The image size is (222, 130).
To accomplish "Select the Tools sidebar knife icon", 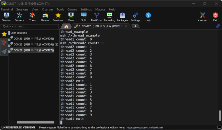I will (x=4, y=43).
